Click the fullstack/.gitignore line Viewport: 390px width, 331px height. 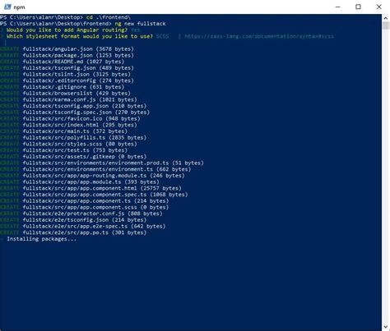click(63, 87)
